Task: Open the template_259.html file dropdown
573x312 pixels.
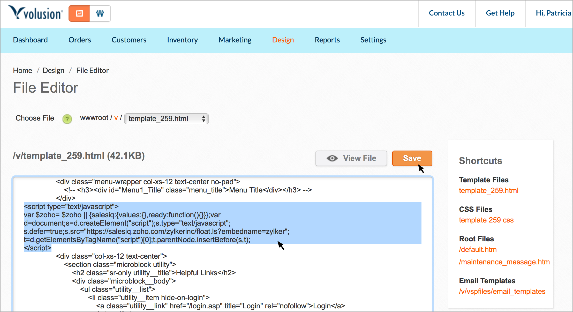Action: pyautogui.click(x=167, y=119)
